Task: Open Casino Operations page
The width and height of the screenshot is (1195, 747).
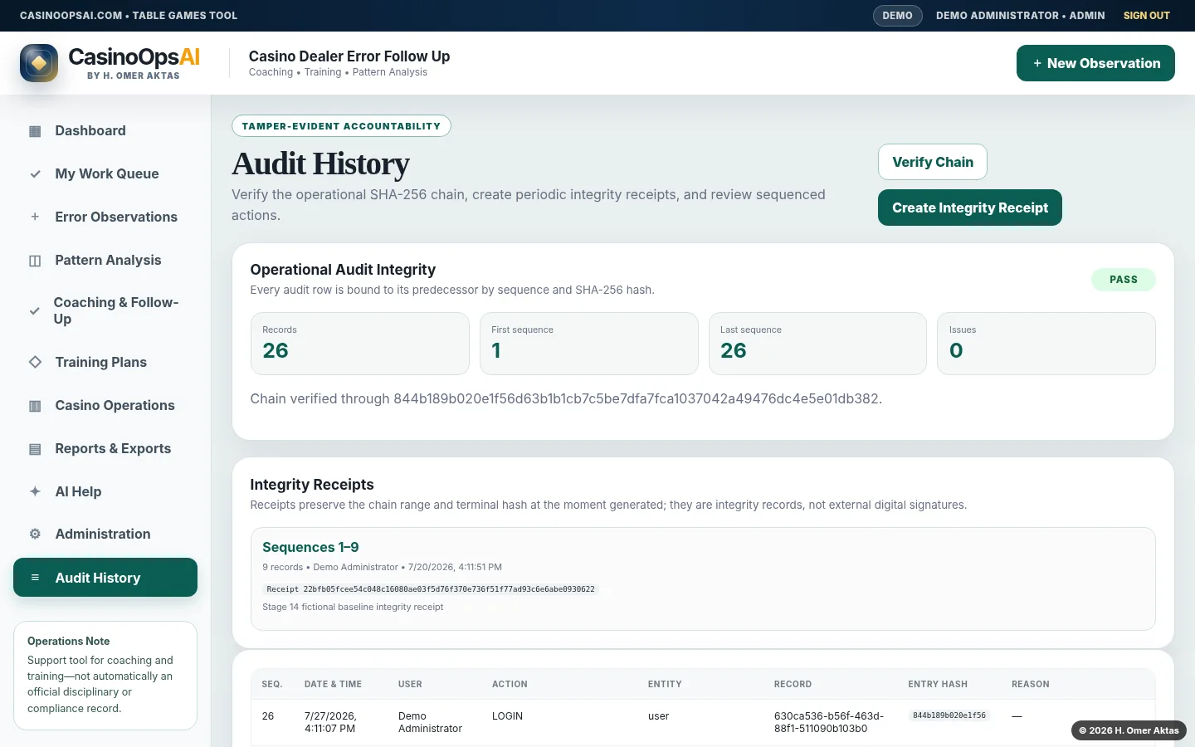Action: tap(105, 406)
